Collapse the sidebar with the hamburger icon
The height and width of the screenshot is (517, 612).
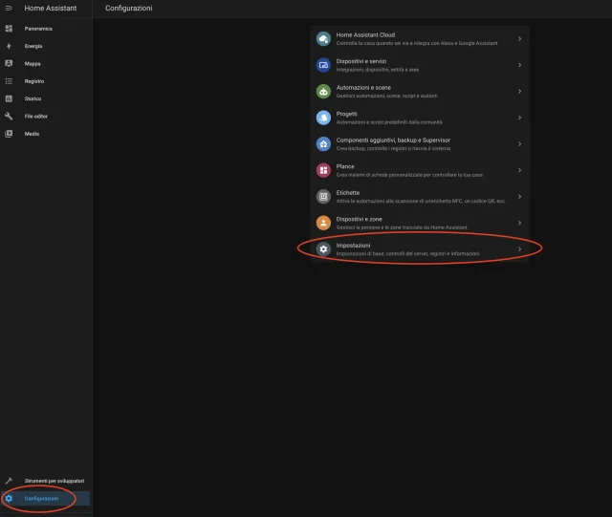(x=9, y=8)
